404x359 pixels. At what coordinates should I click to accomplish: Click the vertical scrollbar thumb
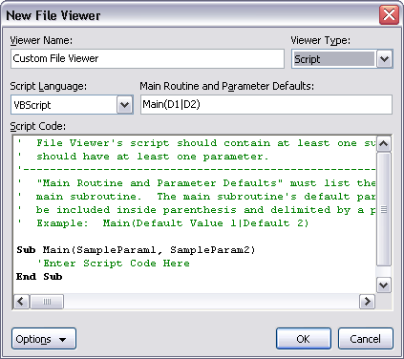point(384,209)
